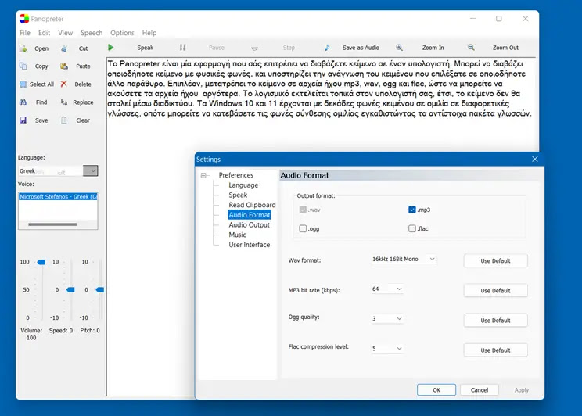The height and width of the screenshot is (416, 582).
Task: Click the disabled .wav checkbox
Action: 303,210
